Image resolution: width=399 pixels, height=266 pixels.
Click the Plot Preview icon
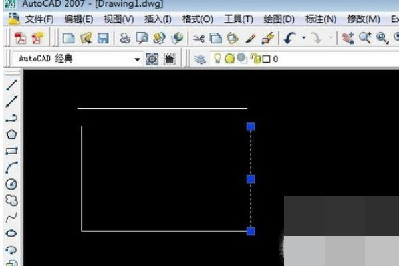tap(142, 38)
